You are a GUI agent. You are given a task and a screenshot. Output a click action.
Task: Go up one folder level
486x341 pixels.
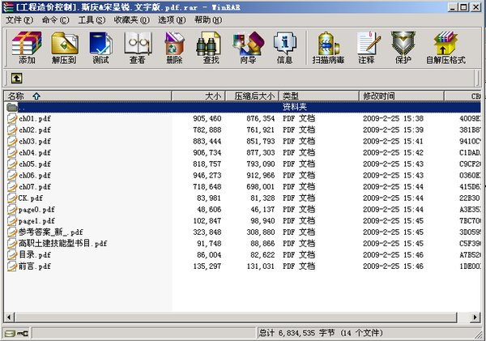point(16,78)
